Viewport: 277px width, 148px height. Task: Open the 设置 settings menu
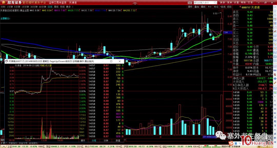click(x=236, y=3)
